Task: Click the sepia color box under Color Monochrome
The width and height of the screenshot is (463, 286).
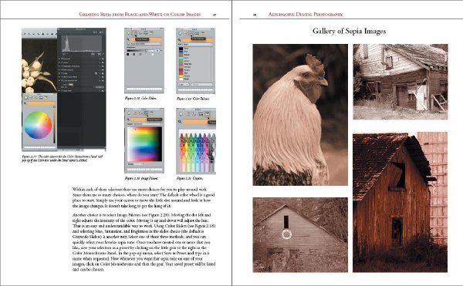Action: tap(70, 85)
